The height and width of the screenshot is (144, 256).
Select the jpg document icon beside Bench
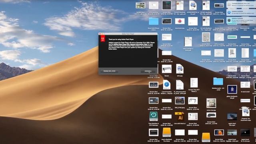180,69
